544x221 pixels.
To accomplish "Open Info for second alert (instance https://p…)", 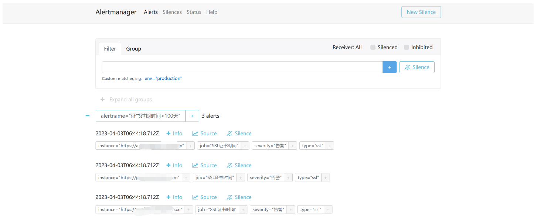I will pyautogui.click(x=174, y=165).
